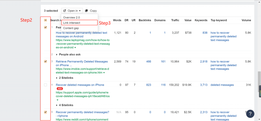The image size is (261, 121).
Task: Choose Content gap from menu
Action: tap(71, 28)
